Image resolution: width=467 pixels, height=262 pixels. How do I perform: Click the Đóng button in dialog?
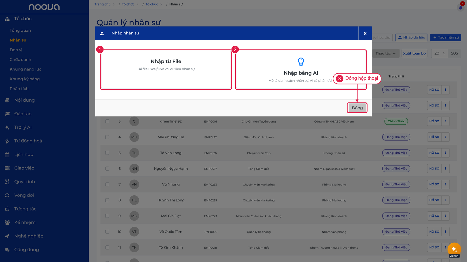357,108
